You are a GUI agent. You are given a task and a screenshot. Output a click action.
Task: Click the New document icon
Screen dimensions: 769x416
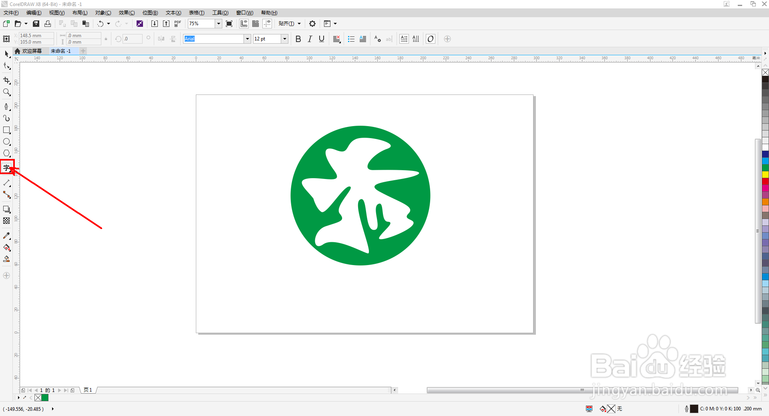[x=6, y=24]
